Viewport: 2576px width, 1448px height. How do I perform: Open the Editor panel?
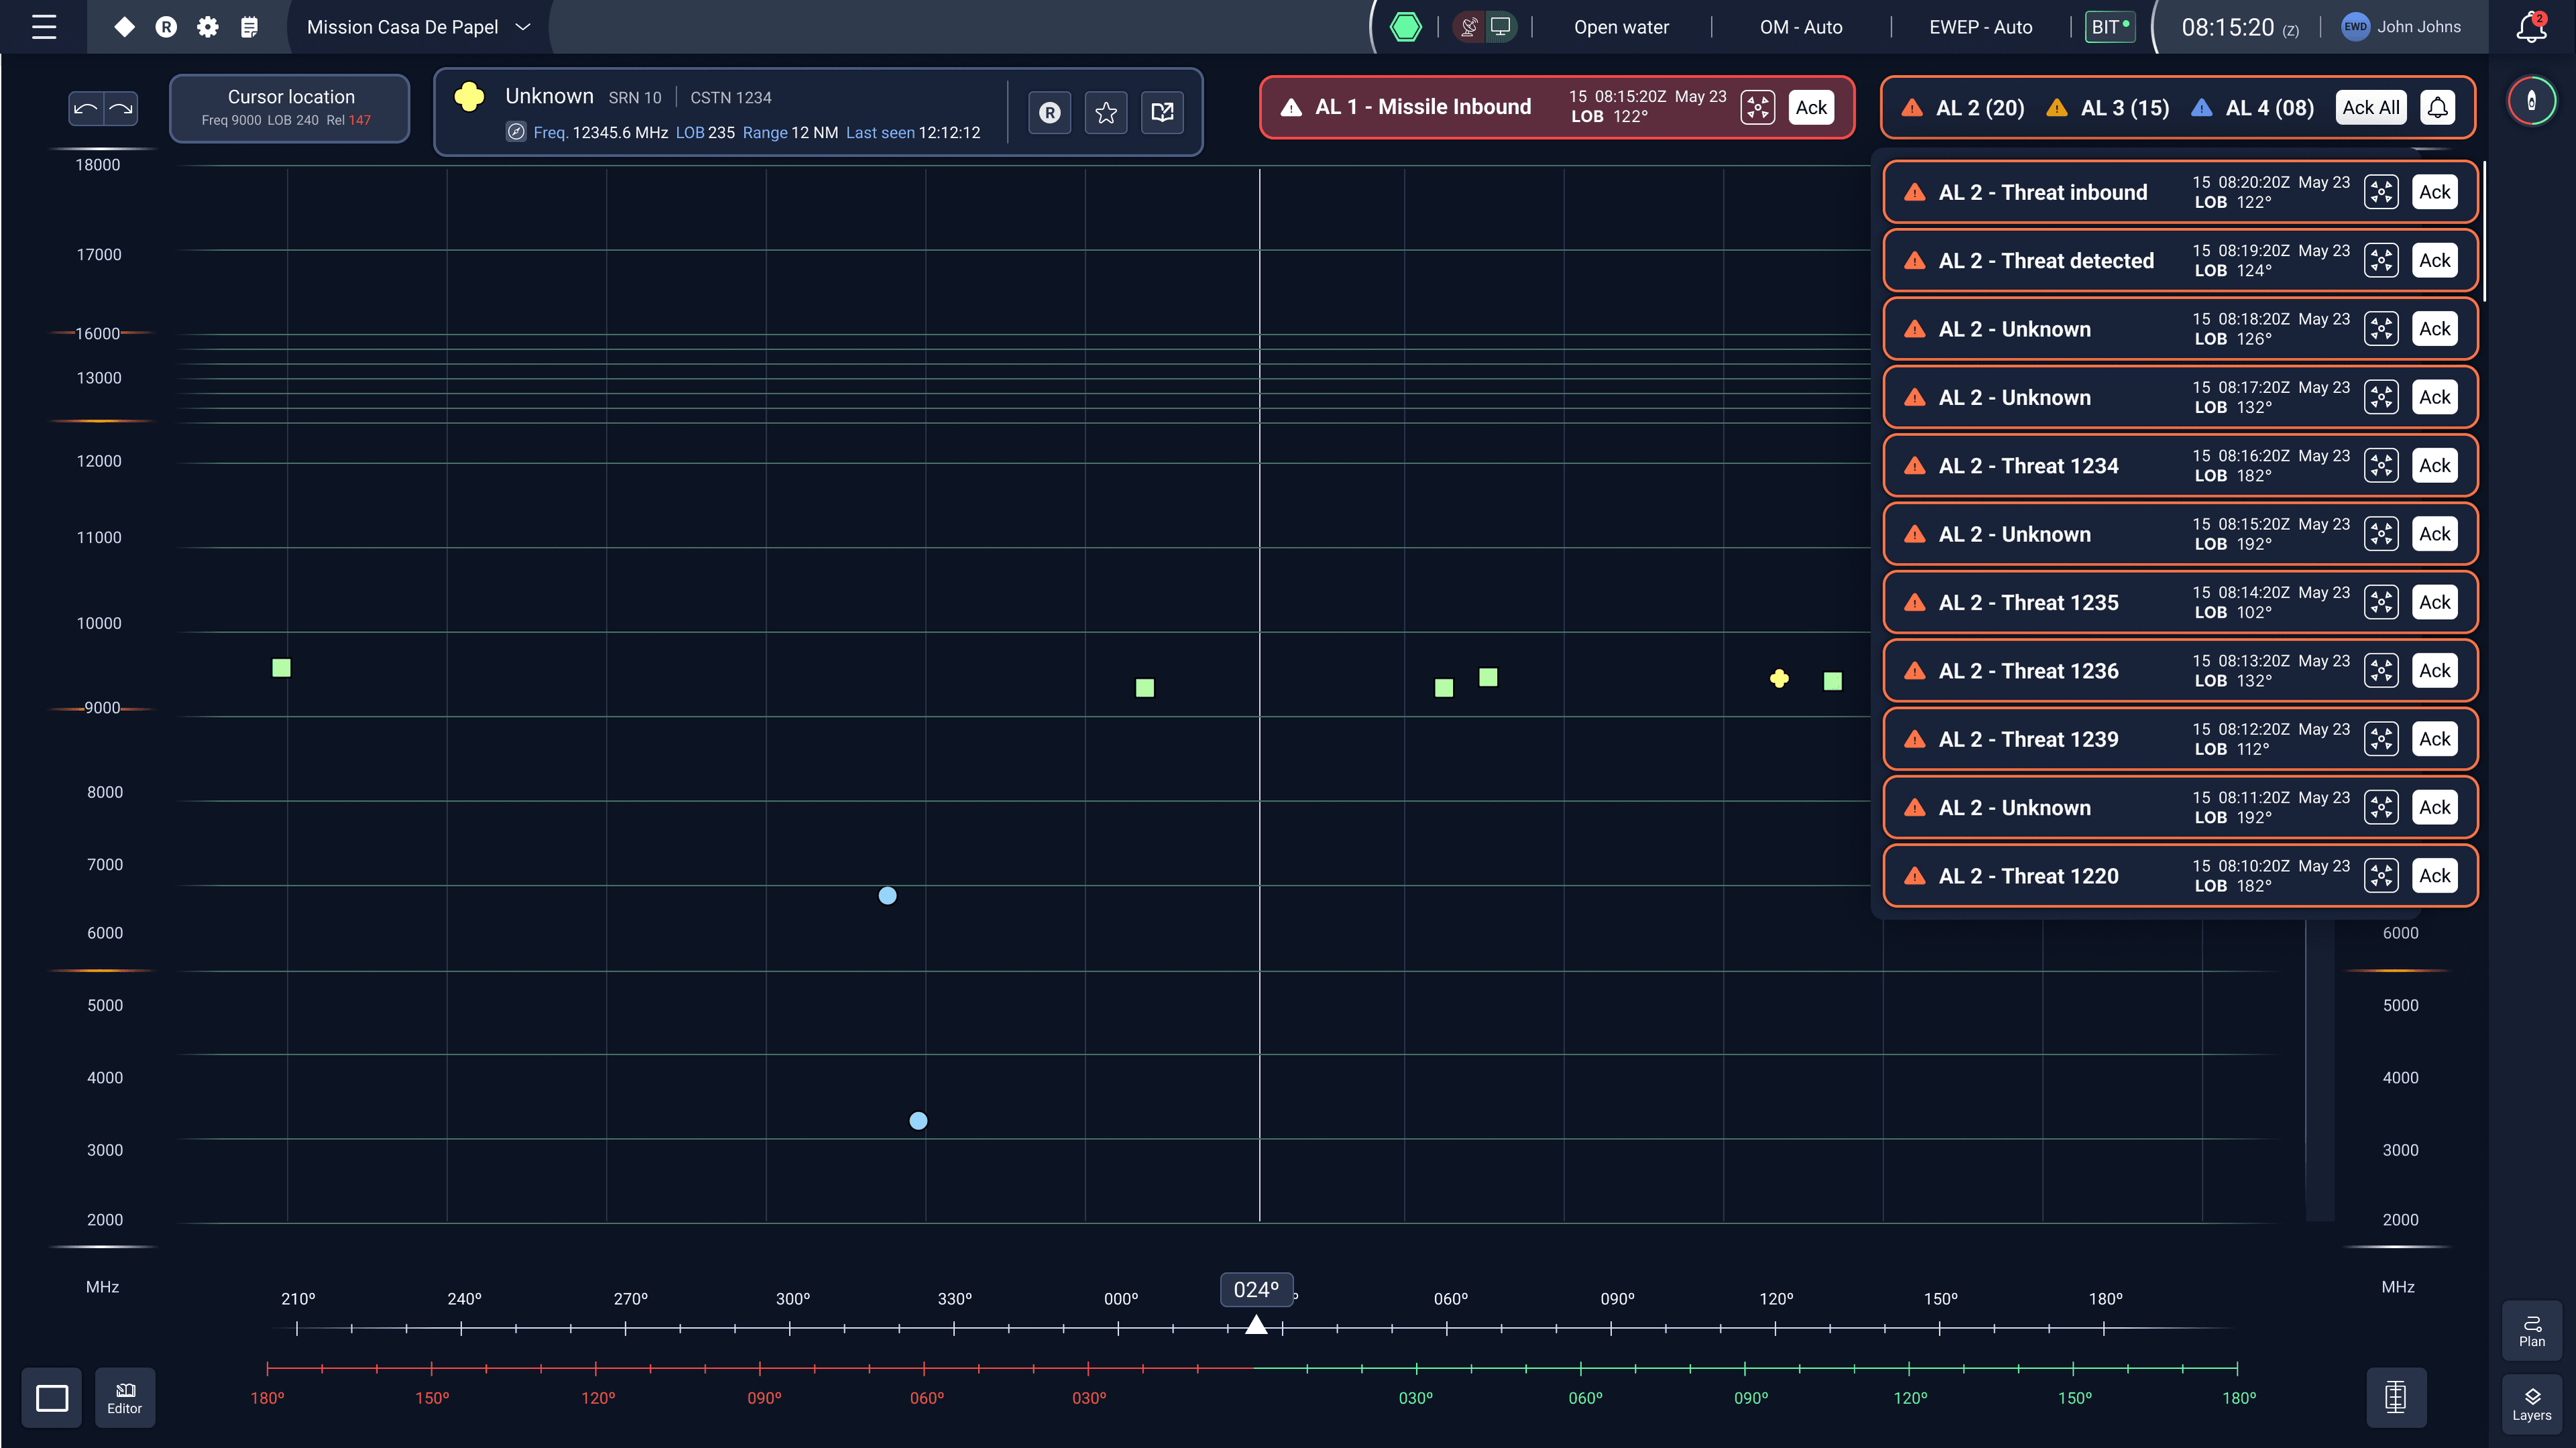pyautogui.click(x=125, y=1397)
